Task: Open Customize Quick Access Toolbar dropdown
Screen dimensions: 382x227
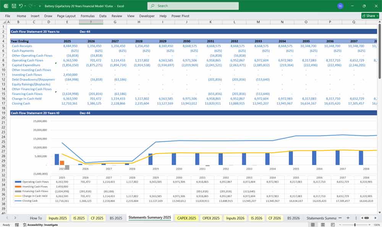Action: pyautogui.click(x=40, y=6)
